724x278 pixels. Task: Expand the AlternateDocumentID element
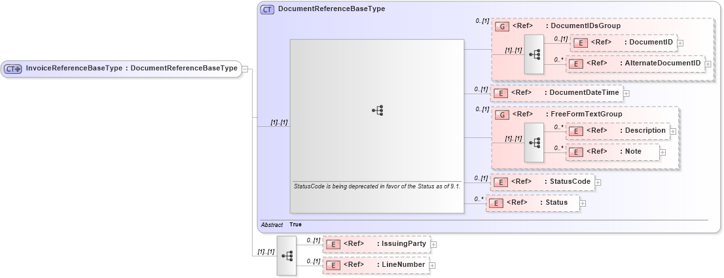tap(708, 64)
